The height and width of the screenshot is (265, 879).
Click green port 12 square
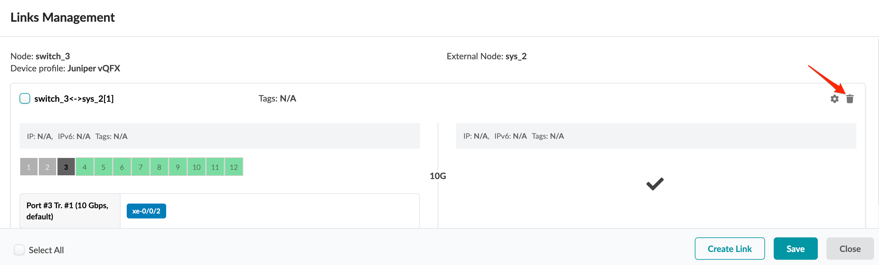click(234, 167)
